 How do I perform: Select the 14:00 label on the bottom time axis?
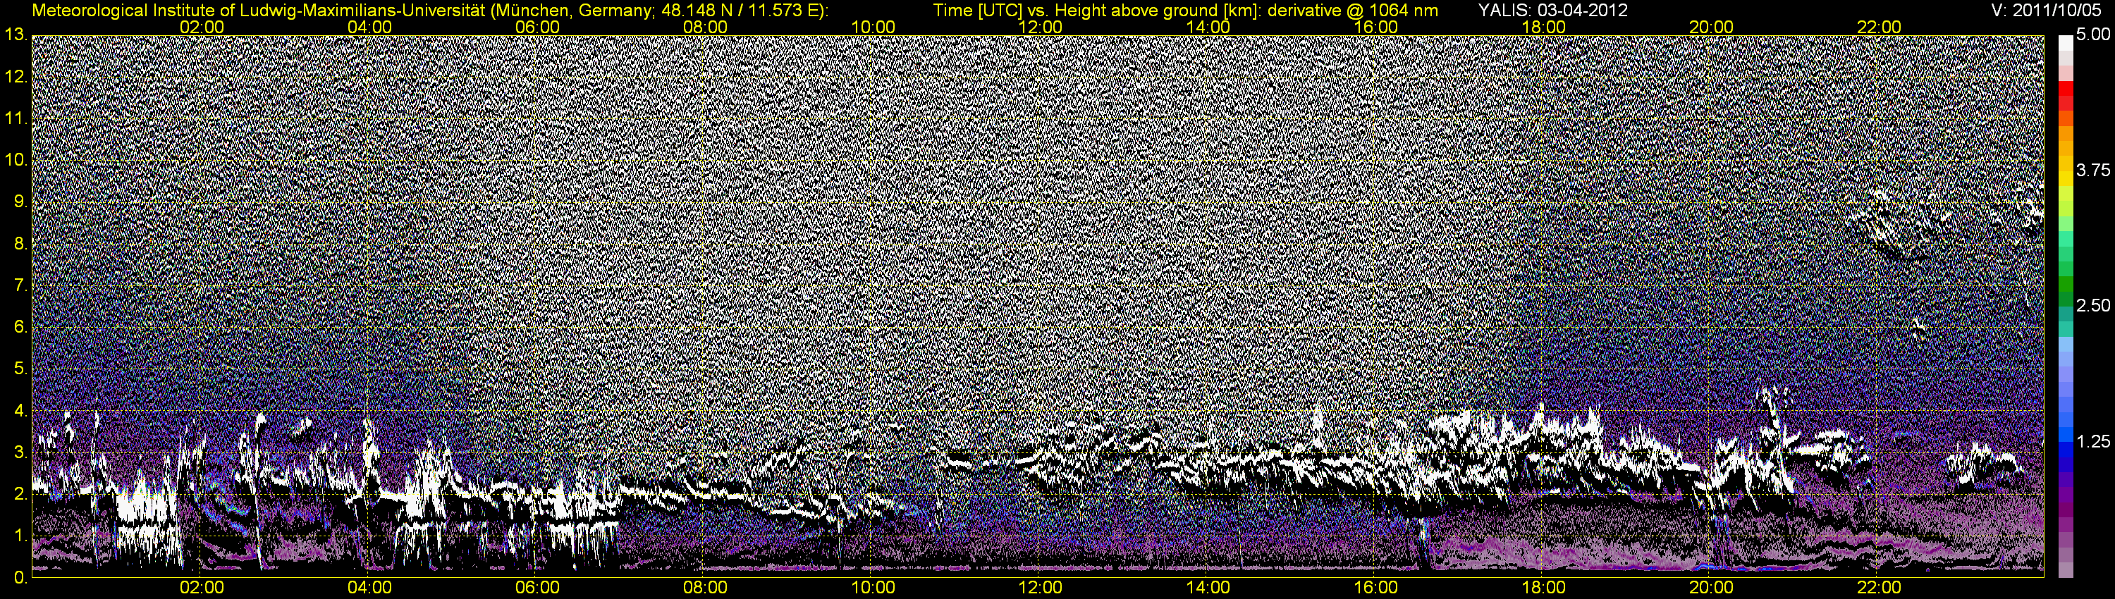(x=1208, y=588)
